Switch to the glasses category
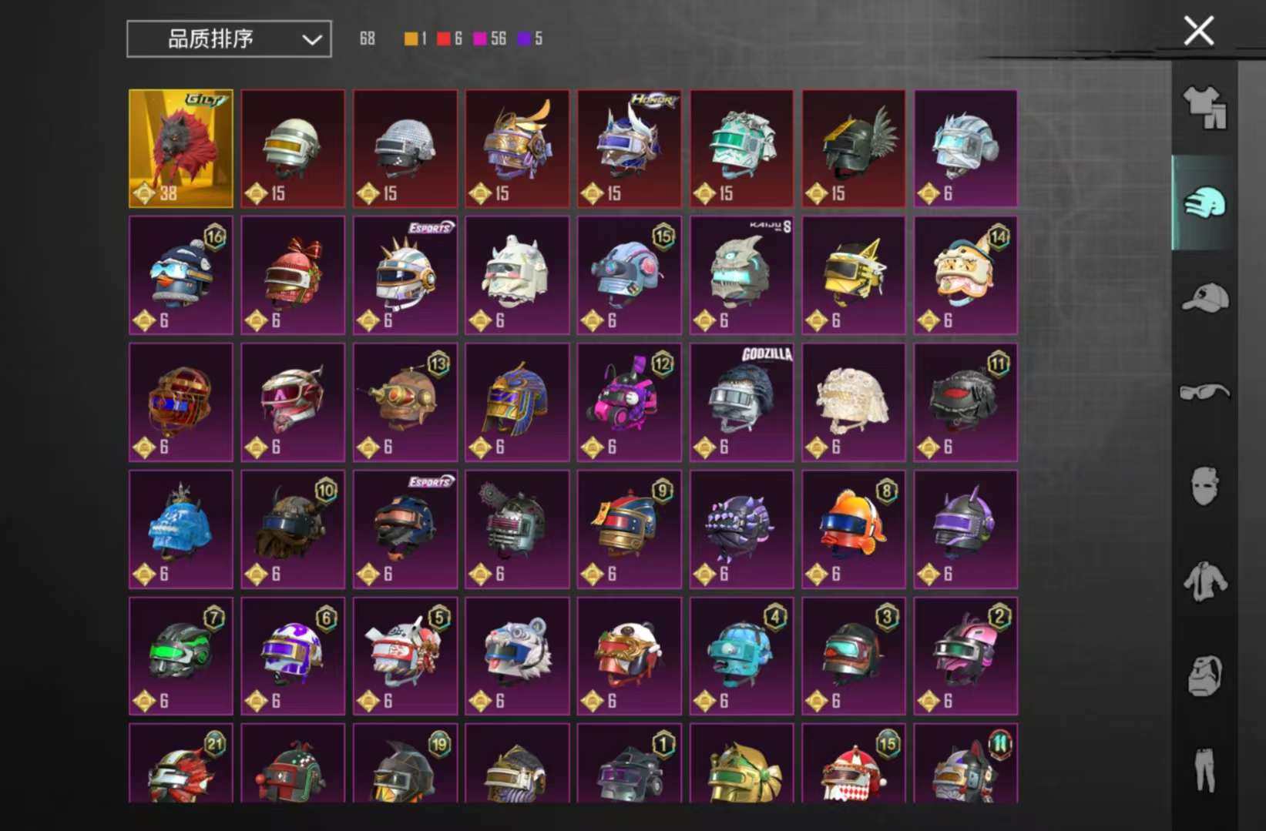Image resolution: width=1266 pixels, height=831 pixels. tap(1204, 393)
